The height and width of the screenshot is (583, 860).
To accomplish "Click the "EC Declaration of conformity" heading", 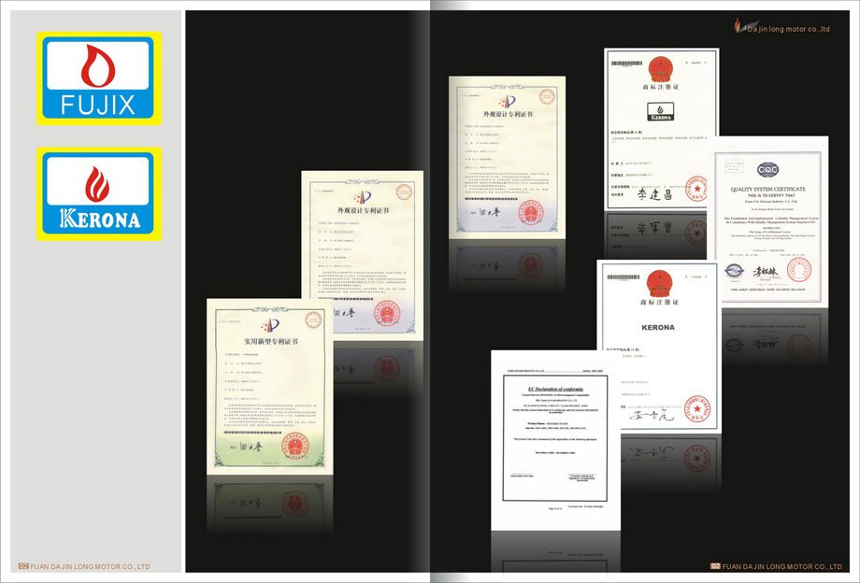I will 555,389.
